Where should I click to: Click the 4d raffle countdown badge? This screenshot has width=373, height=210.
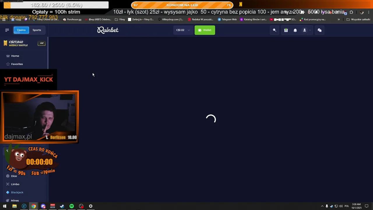(42, 43)
